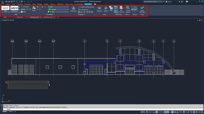Screen dimensions: 204x114
Task: Switch to the Annotate ribbon tab
Action: (x=20, y=4)
